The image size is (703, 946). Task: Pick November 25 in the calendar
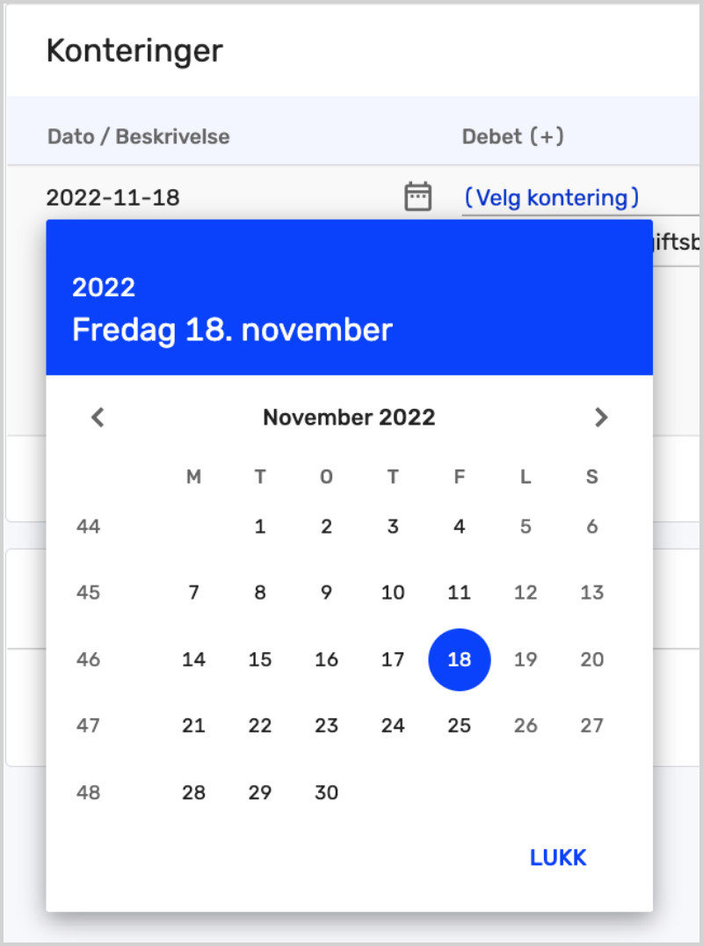point(459,725)
